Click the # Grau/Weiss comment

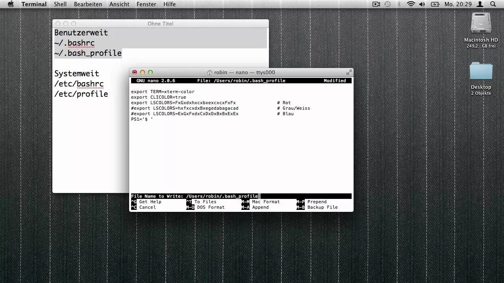[293, 108]
